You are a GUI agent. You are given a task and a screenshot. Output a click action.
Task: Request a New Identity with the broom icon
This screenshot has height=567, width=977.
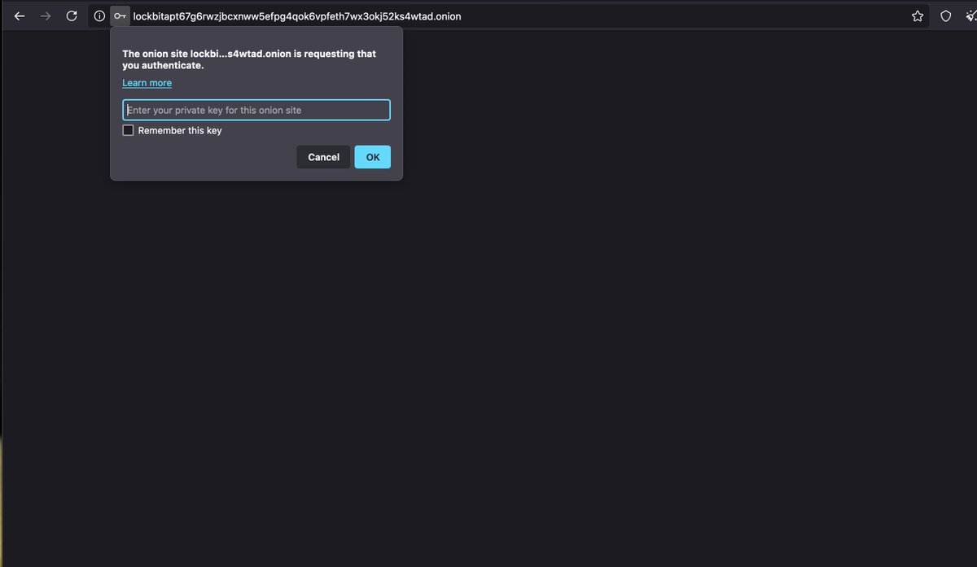(971, 15)
